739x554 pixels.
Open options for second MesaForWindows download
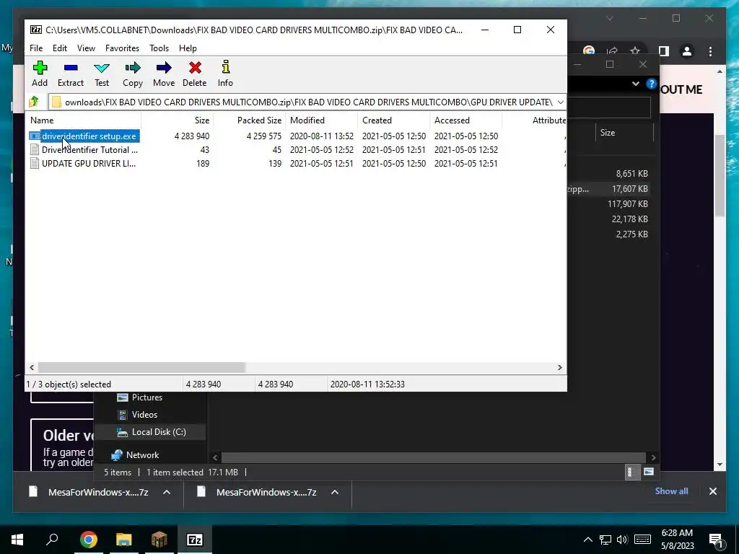coord(335,492)
